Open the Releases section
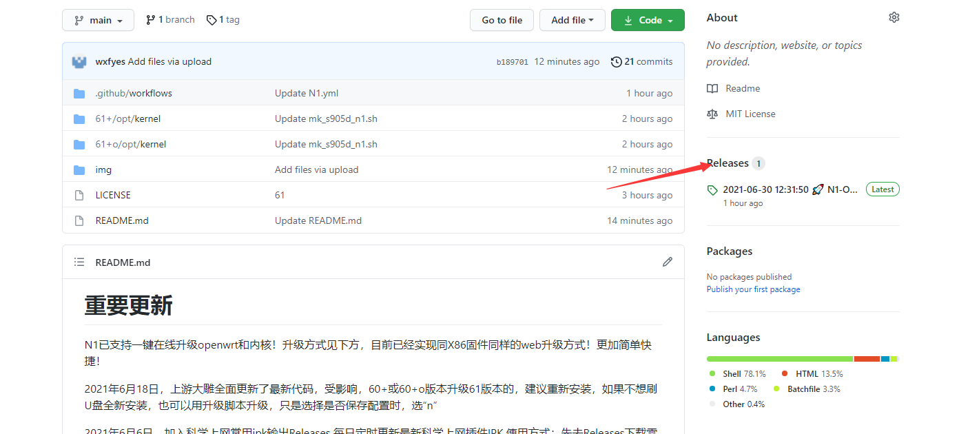This screenshot has height=434, width=970. pyautogui.click(x=727, y=163)
